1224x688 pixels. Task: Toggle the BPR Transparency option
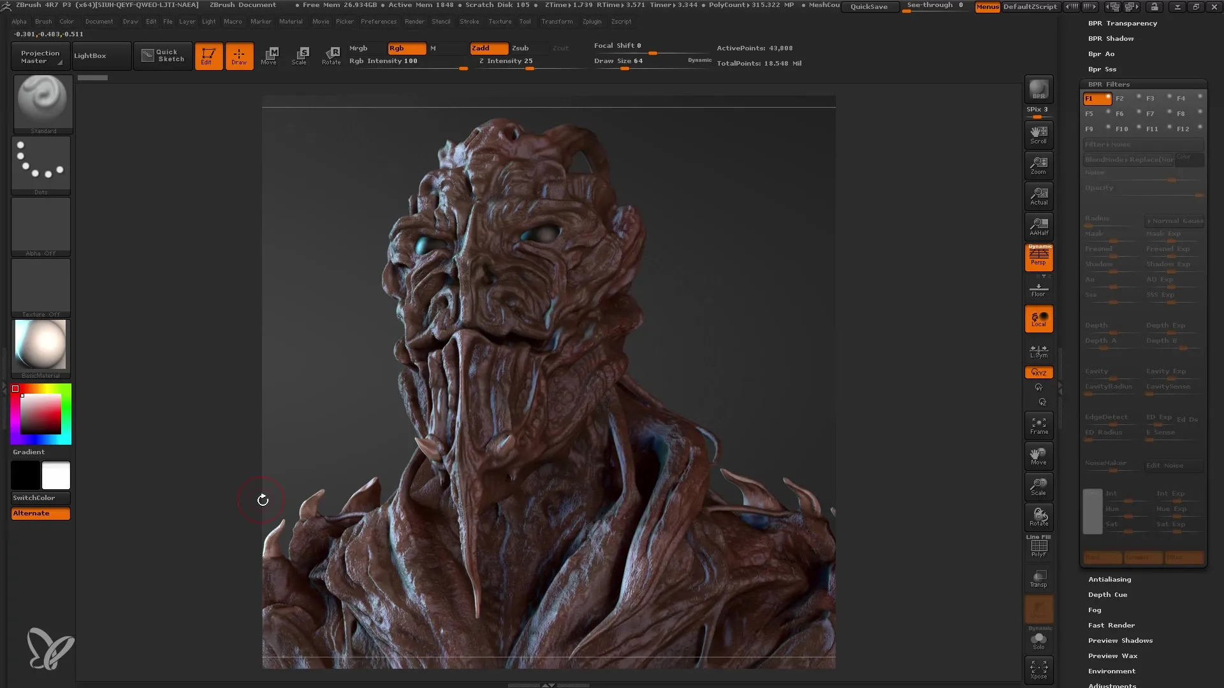[x=1122, y=23]
